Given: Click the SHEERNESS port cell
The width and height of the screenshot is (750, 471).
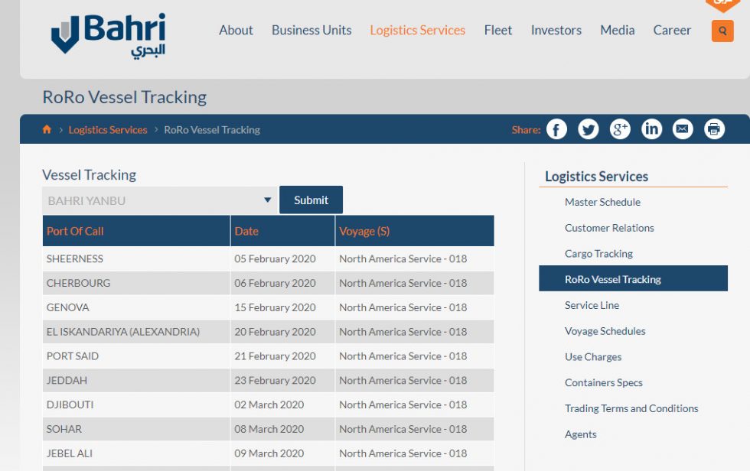Looking at the screenshot, I should click(x=136, y=259).
